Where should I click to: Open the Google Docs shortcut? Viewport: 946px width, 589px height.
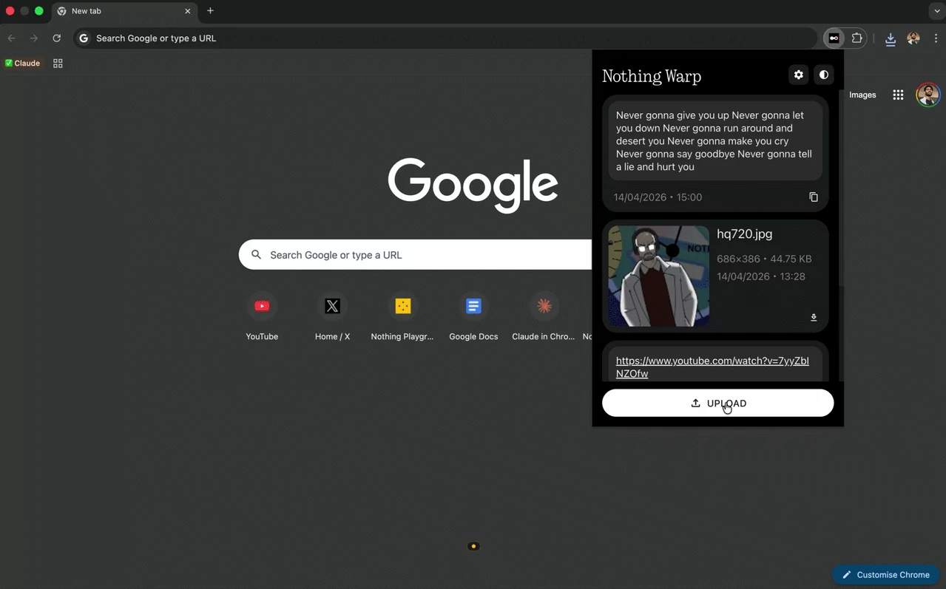473,307
